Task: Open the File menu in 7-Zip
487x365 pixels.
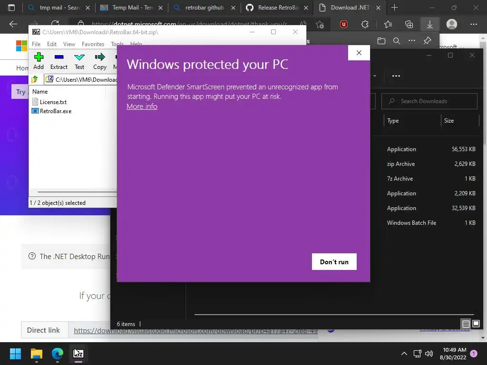Action: click(x=36, y=44)
